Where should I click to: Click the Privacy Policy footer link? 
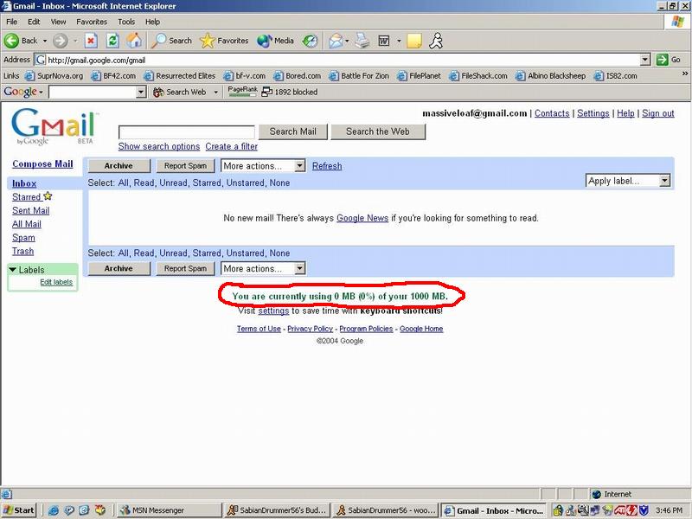pos(310,329)
